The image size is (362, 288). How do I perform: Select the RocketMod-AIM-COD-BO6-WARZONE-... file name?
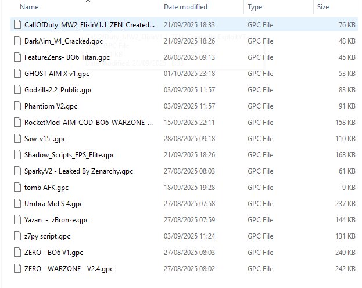coord(89,123)
